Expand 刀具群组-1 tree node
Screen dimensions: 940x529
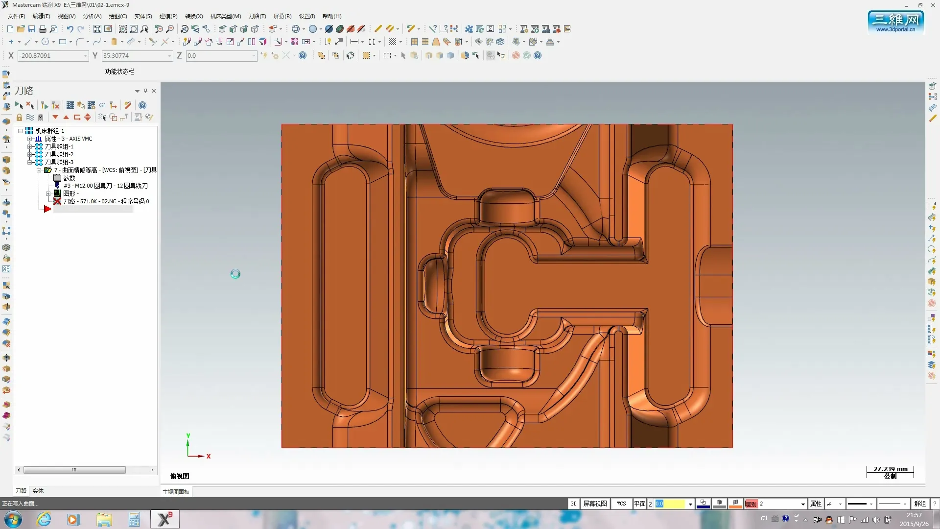click(x=30, y=146)
